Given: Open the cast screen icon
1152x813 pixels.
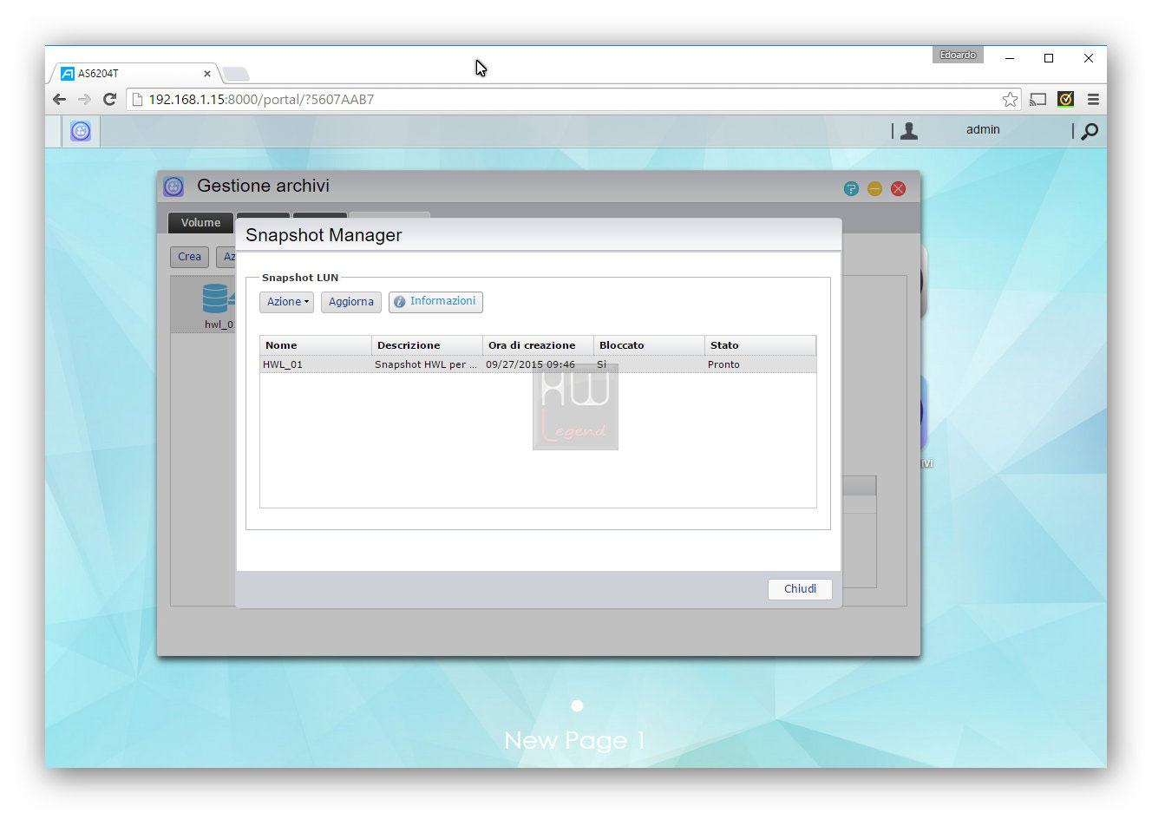Looking at the screenshot, I should click(1037, 99).
